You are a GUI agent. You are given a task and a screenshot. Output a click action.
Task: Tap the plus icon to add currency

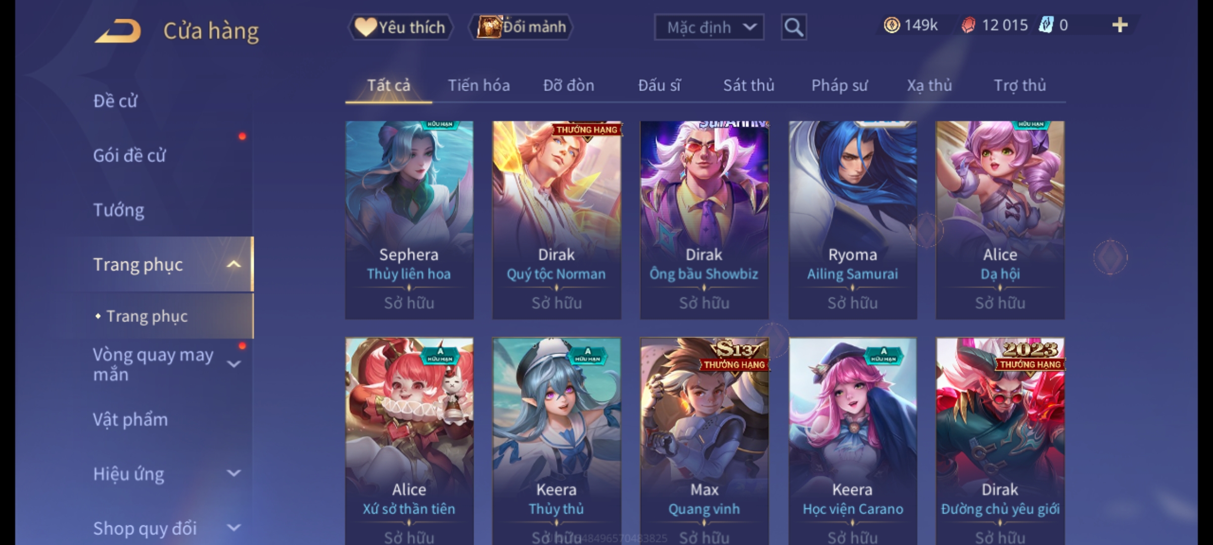pos(1120,25)
